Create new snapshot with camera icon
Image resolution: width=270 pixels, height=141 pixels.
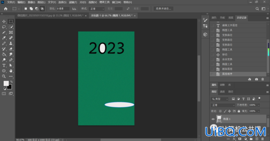[x=256, y=79]
